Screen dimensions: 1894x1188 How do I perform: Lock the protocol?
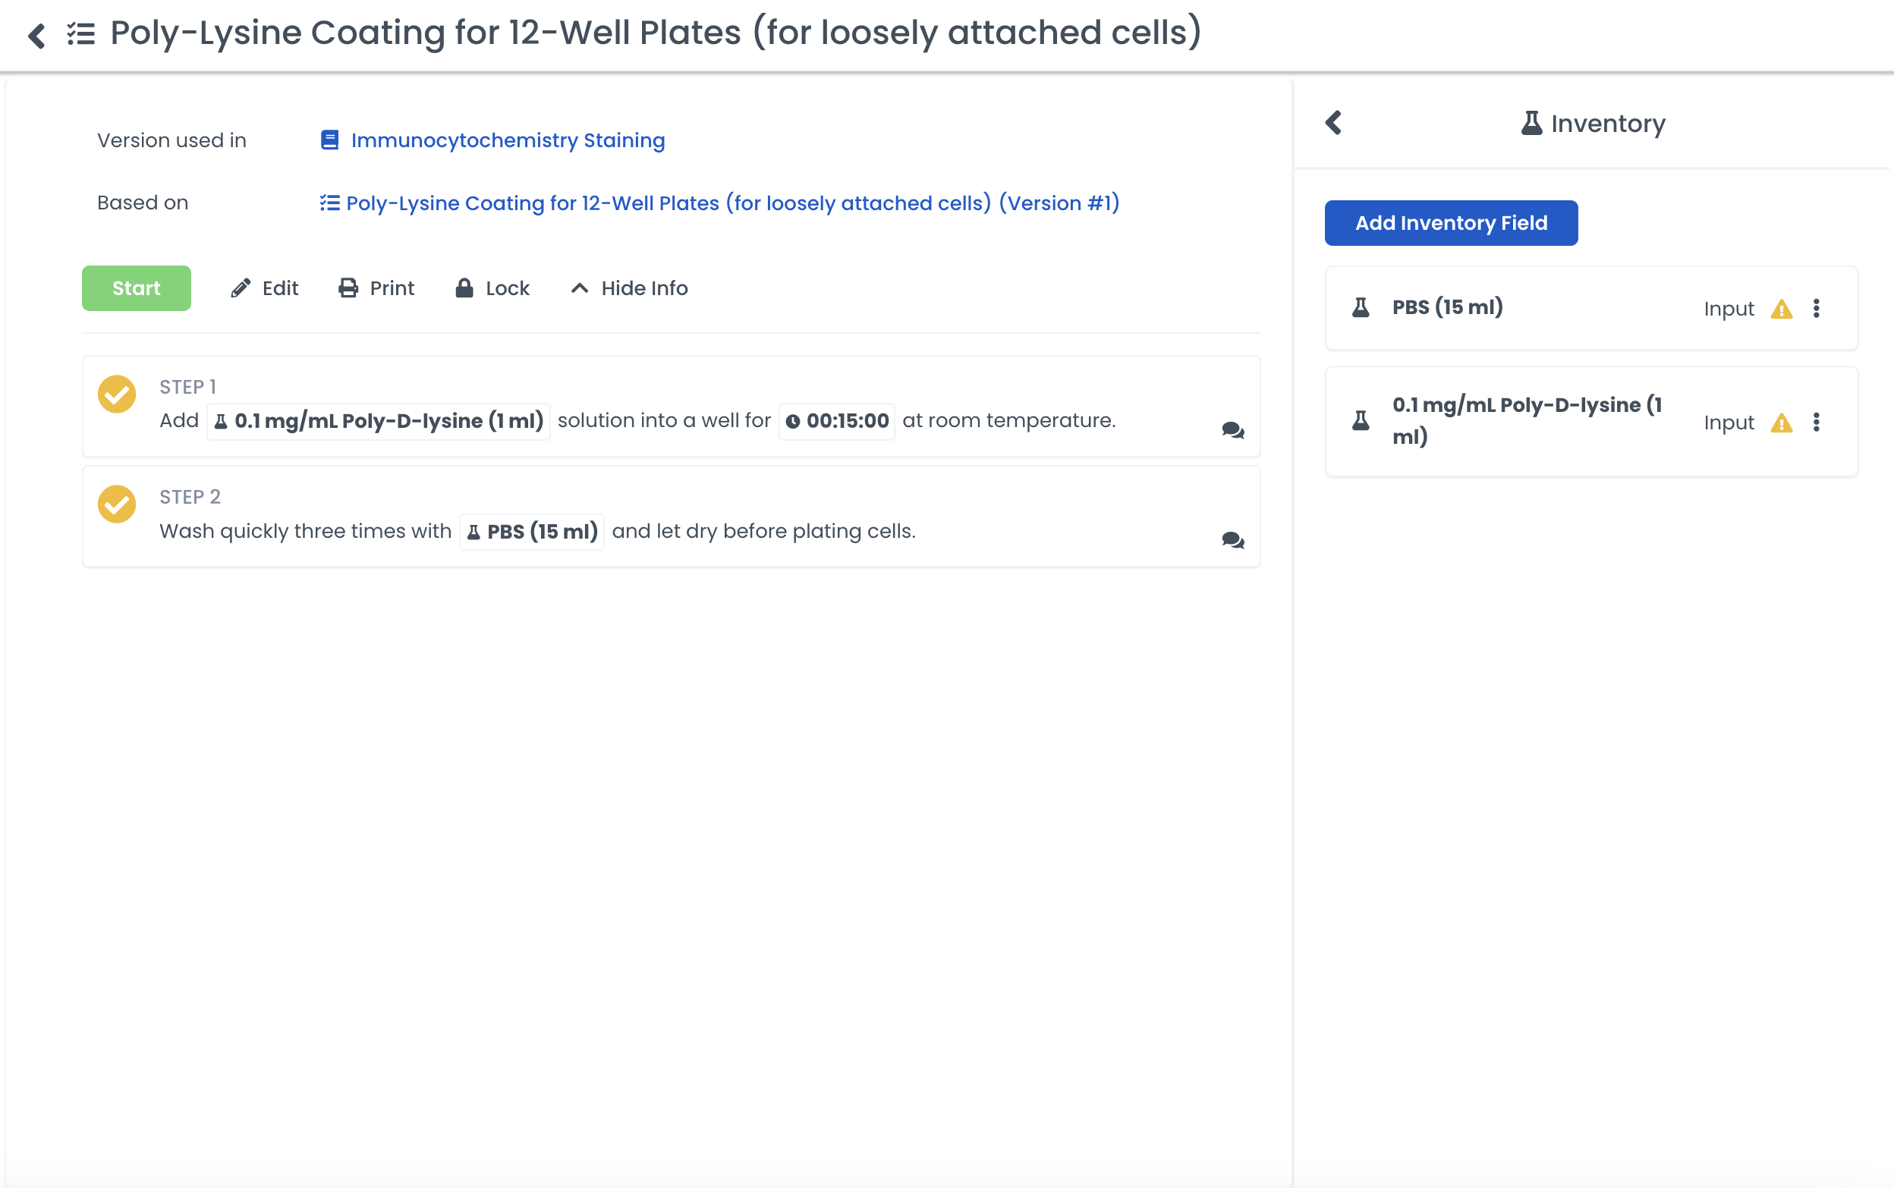(x=492, y=288)
